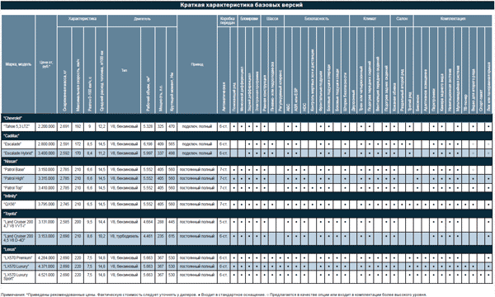The width and height of the screenshot is (495, 297).
Task: Click the footnote starting with "Примечания"
Action: point(213,295)
